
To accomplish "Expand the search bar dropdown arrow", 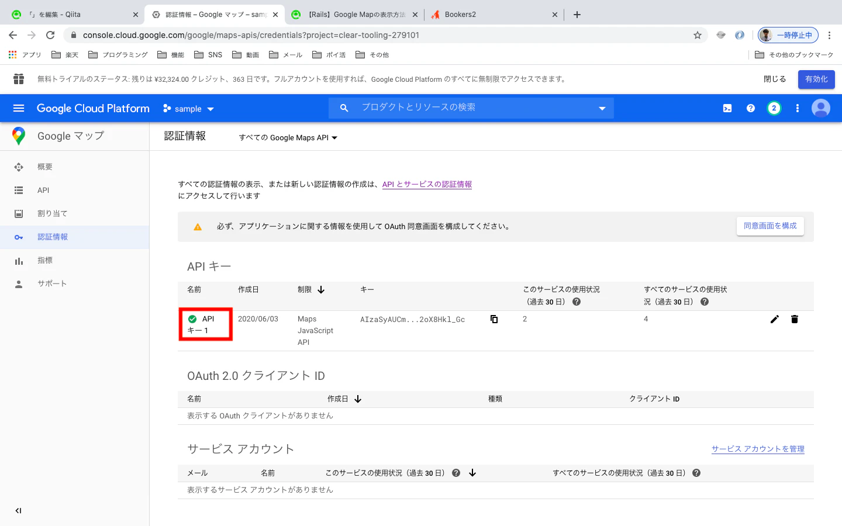I will point(602,108).
